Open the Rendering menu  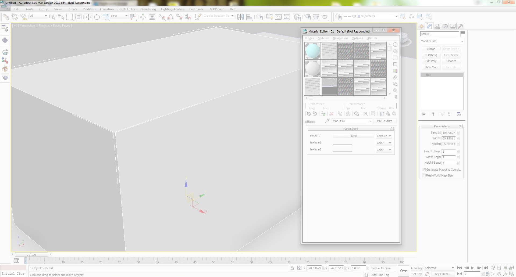[148, 9]
